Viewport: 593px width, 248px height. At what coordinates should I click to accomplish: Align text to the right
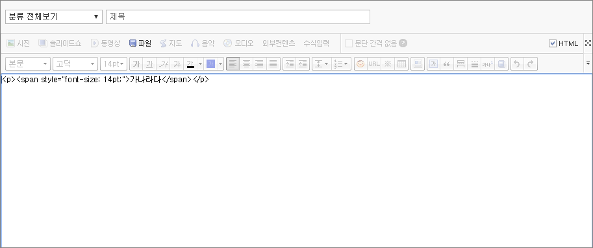pos(259,64)
